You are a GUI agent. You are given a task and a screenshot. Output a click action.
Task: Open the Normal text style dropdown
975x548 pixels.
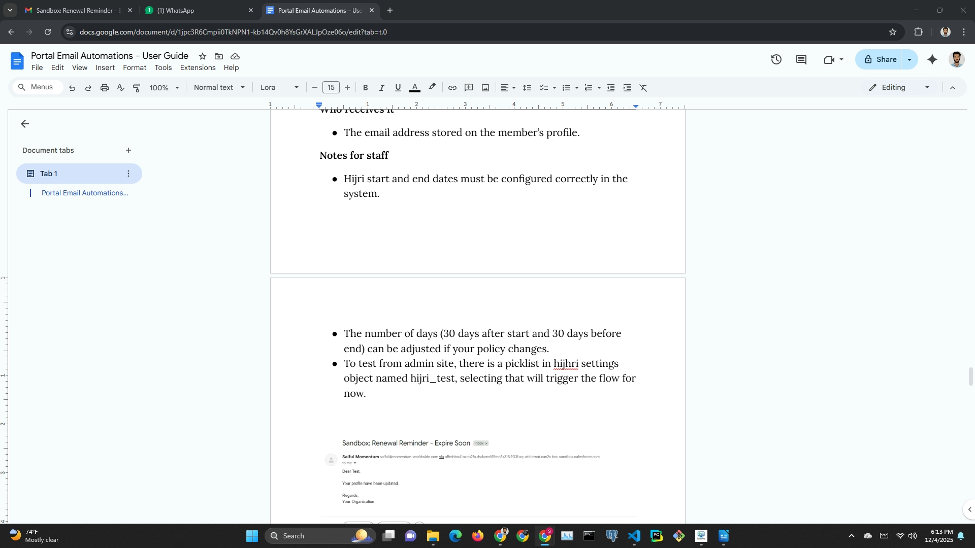coord(219,88)
